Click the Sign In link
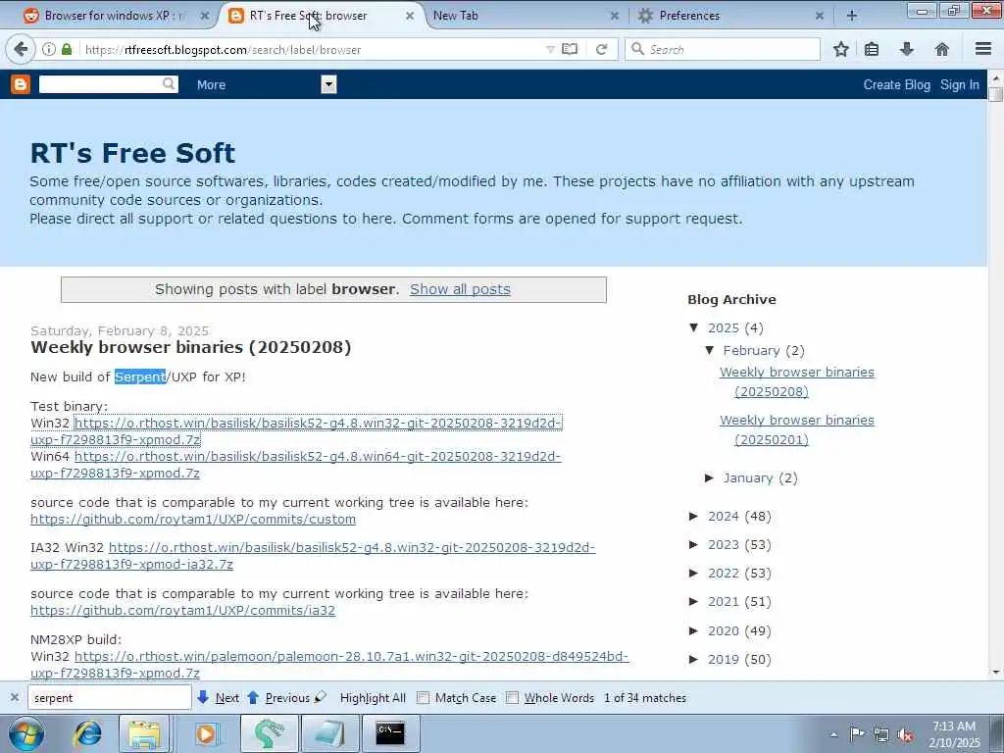Viewport: 1004px width, 753px height. click(x=959, y=84)
